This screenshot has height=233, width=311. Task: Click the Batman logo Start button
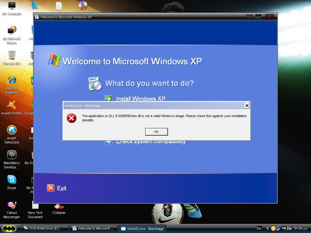coord(9,228)
